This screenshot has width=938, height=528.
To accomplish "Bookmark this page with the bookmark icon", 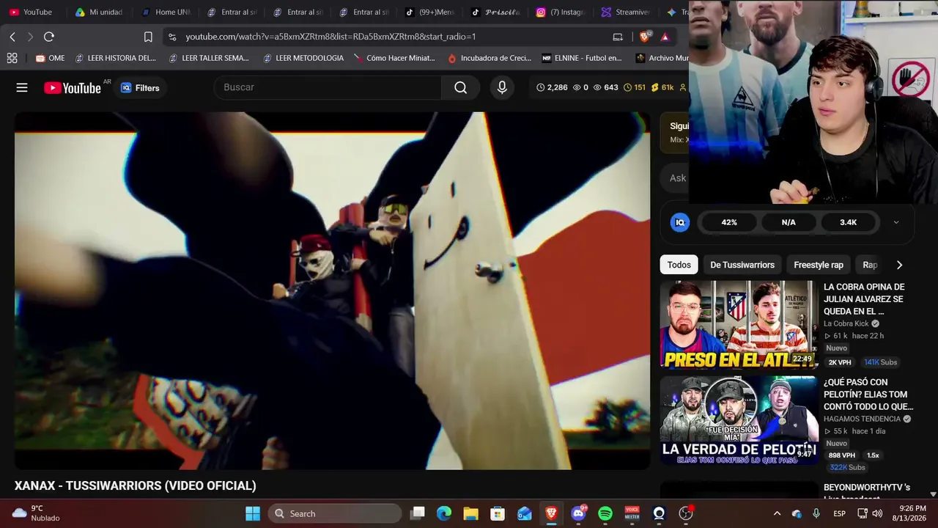I will click(x=148, y=37).
